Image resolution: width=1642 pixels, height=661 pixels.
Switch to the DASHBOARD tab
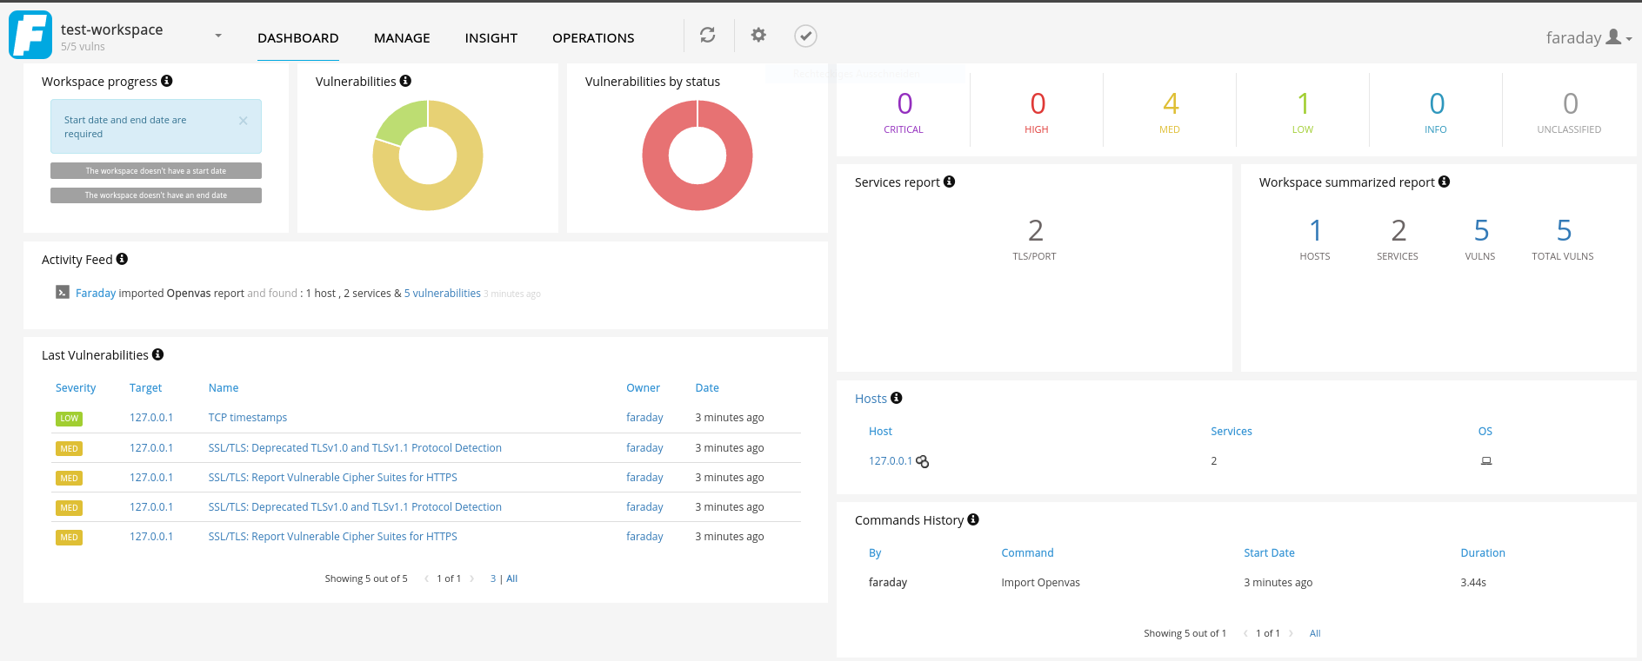coord(298,38)
